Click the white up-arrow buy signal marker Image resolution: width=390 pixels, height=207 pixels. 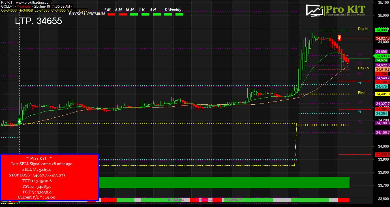click(x=19, y=122)
